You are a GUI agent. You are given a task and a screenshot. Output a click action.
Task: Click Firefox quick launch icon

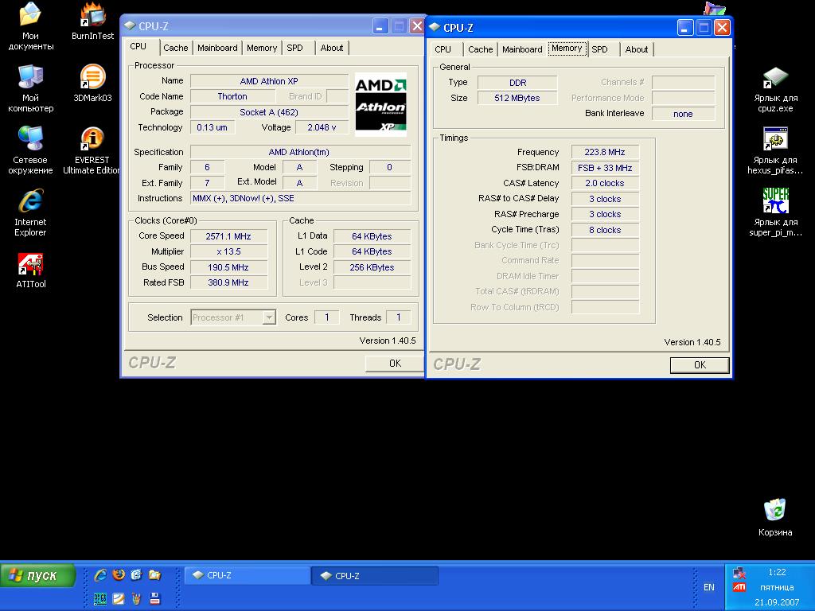point(119,574)
